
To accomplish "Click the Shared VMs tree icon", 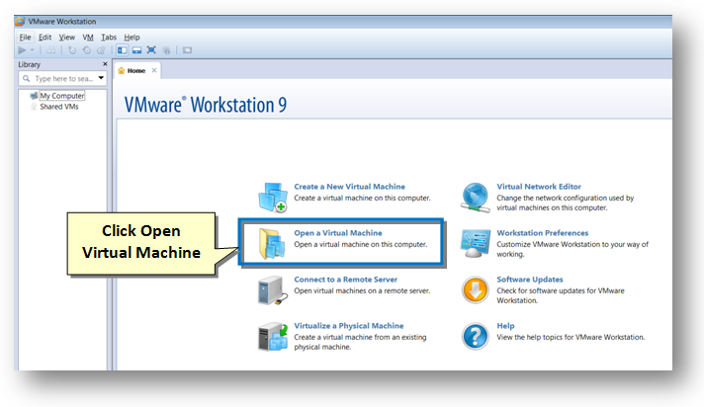I will [x=34, y=107].
